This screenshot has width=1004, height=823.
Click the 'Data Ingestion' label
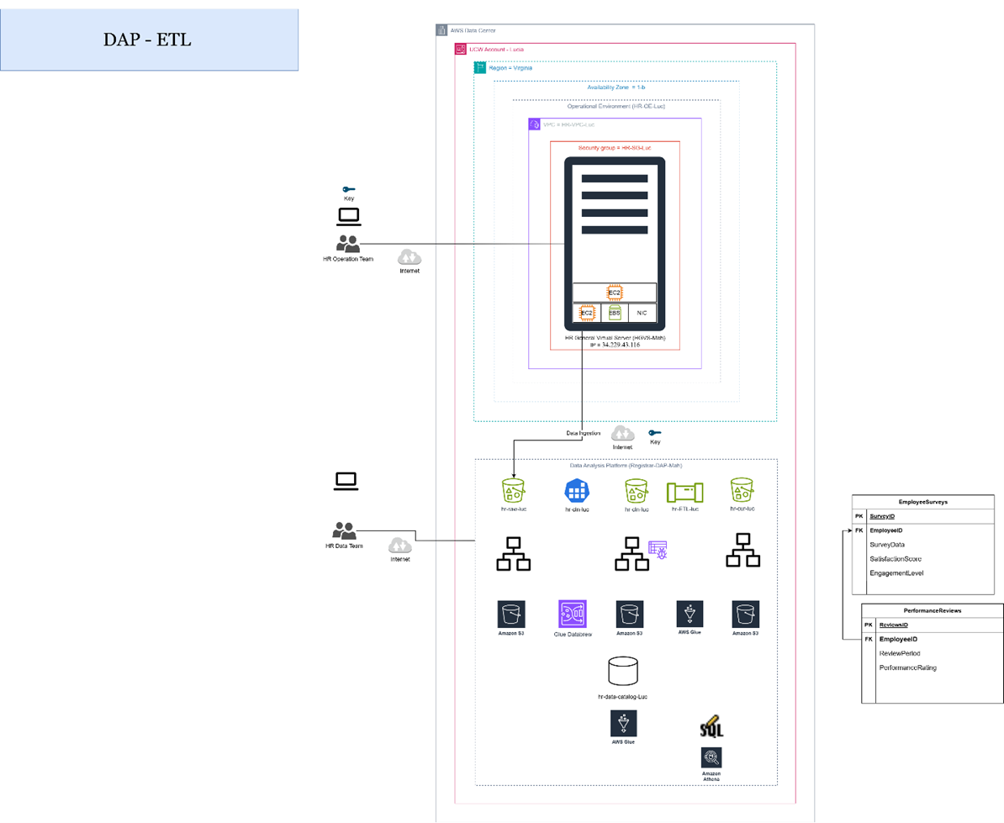click(x=584, y=433)
